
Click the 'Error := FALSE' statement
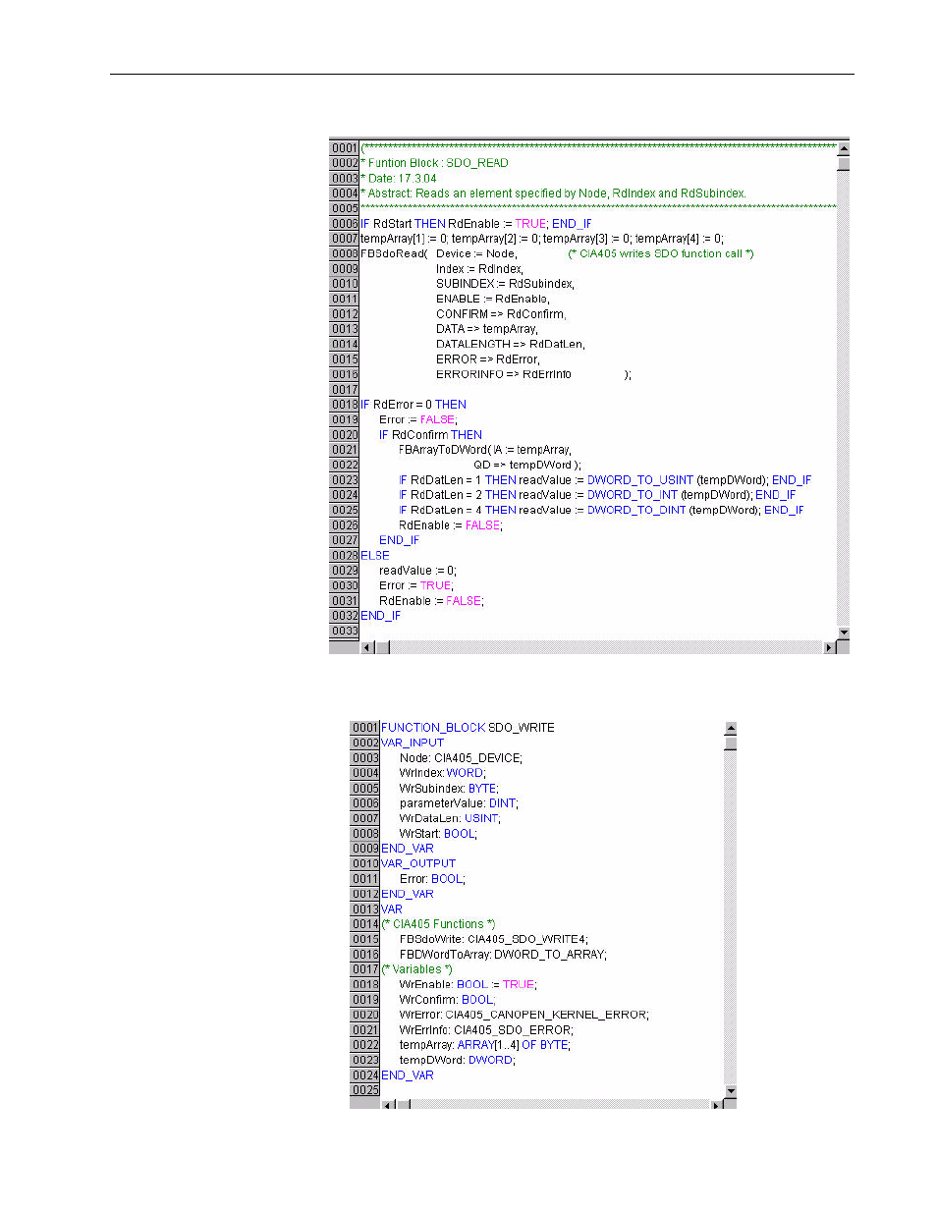click(x=418, y=419)
